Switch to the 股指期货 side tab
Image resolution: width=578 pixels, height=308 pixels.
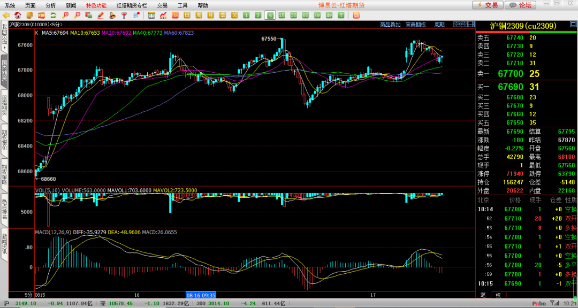click(x=4, y=106)
